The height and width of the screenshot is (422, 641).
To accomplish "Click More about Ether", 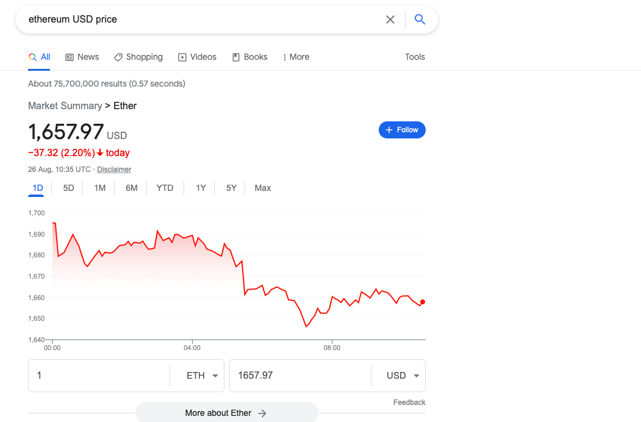I will coord(226,413).
